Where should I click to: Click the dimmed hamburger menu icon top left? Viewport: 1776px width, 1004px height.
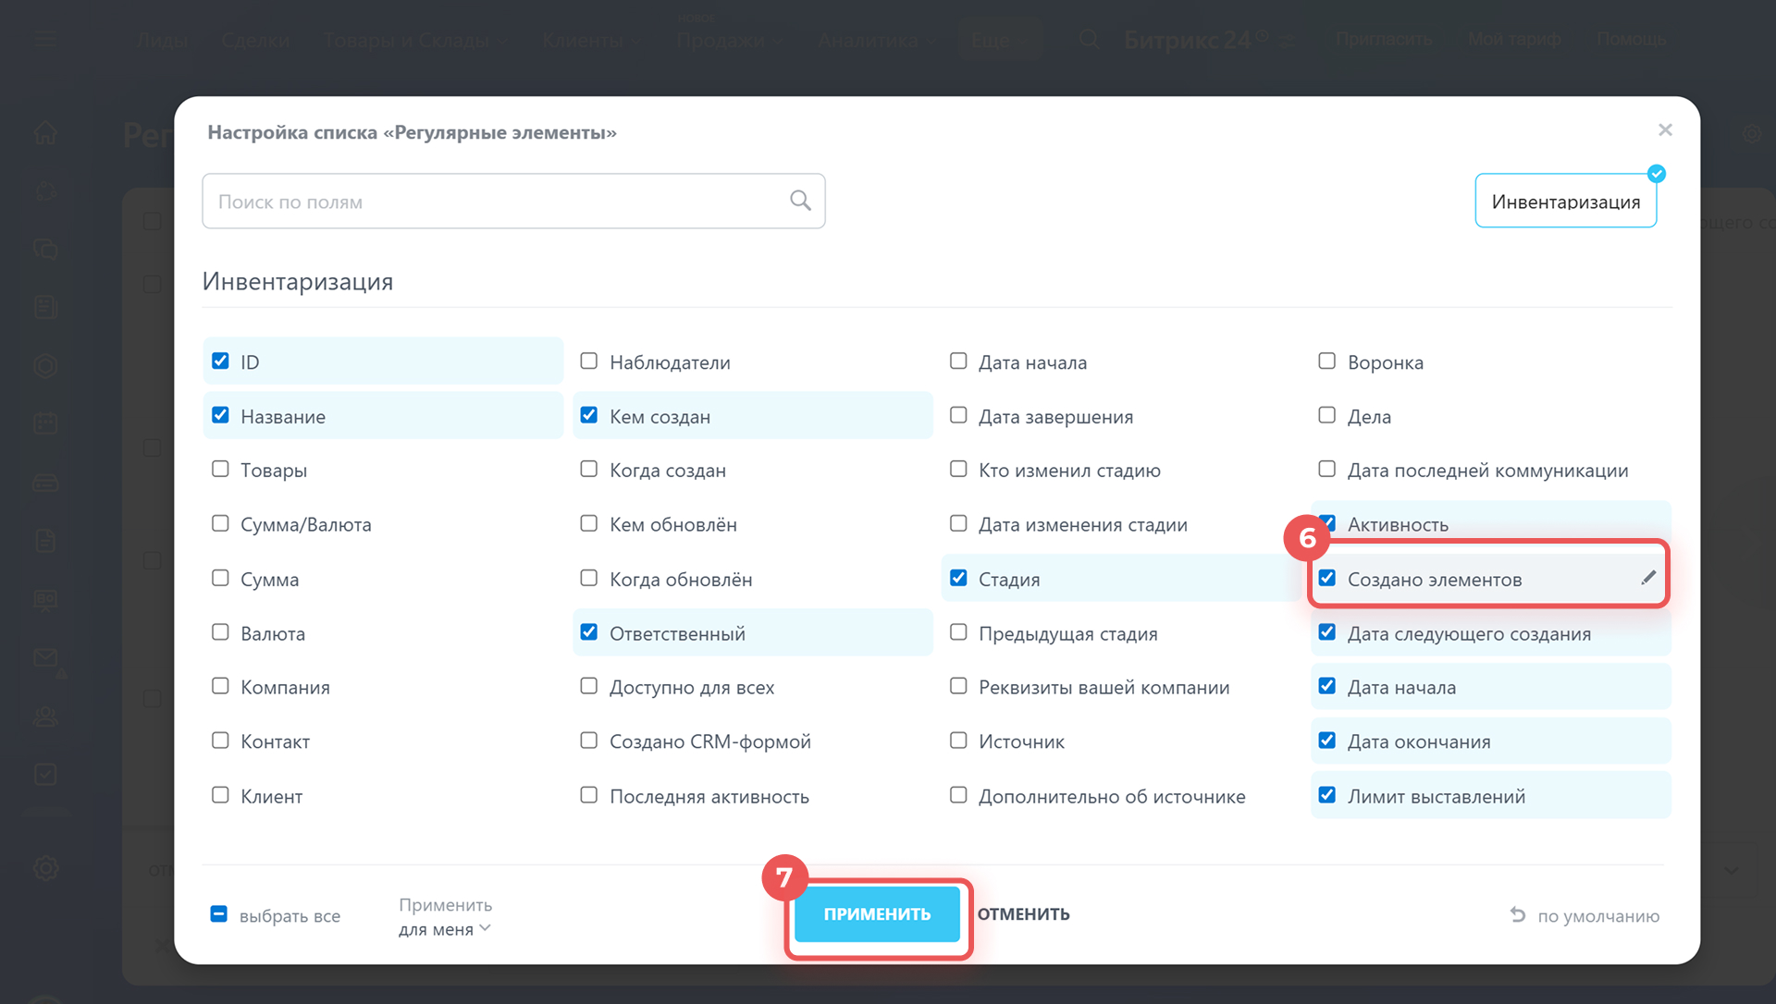(45, 40)
